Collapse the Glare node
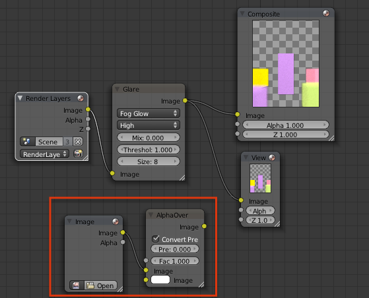The image size is (369, 298). click(117, 89)
